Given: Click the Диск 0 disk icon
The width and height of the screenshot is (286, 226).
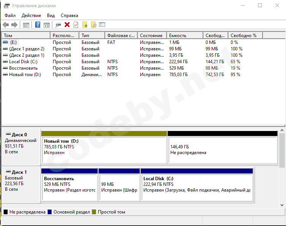Looking at the screenshot, I should [x=8, y=134].
